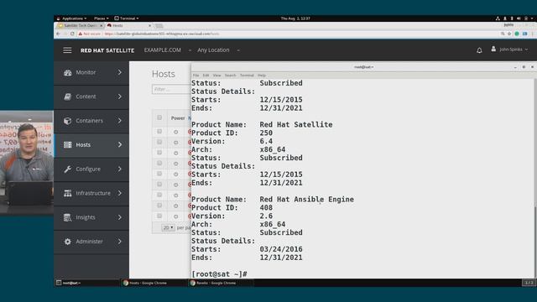Image resolution: width=537 pixels, height=302 pixels.
Task: Tick the last host row checkbox
Action: click(159, 216)
